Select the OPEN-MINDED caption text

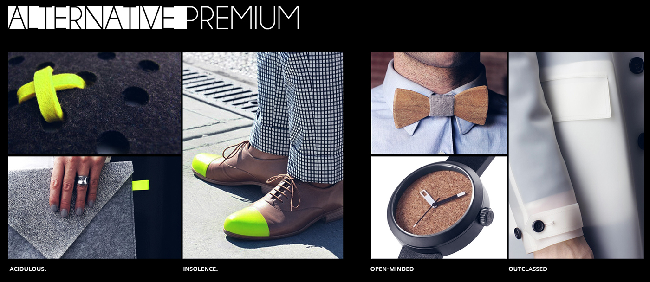392,269
